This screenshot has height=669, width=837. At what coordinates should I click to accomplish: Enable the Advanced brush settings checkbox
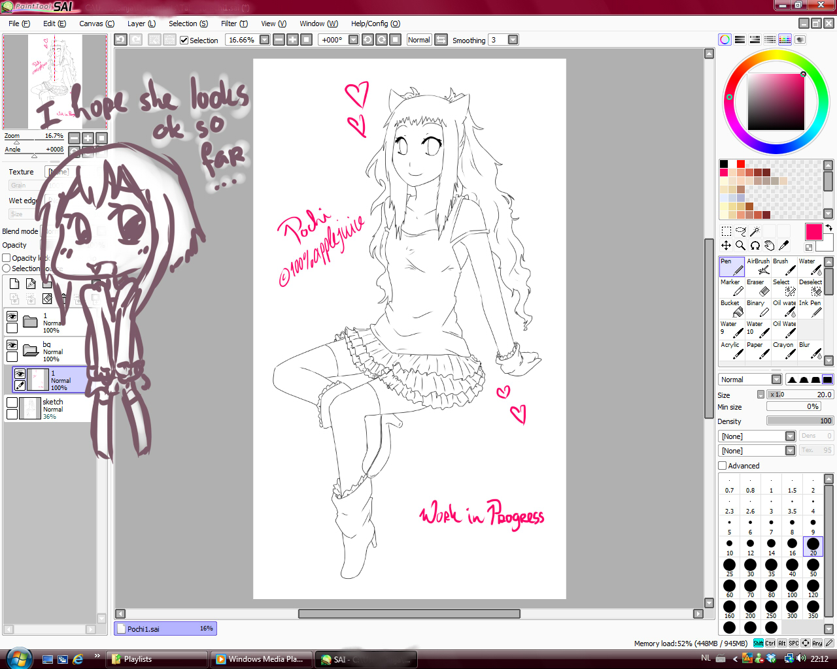point(723,466)
